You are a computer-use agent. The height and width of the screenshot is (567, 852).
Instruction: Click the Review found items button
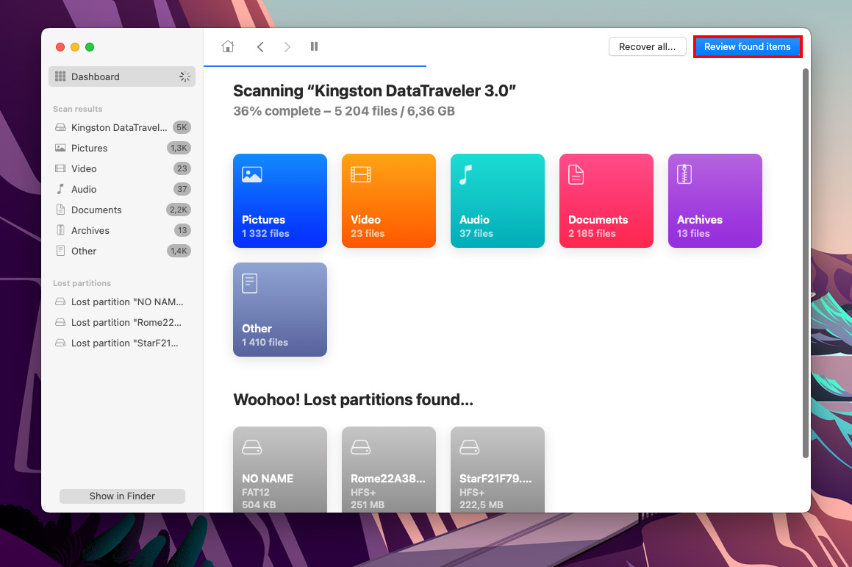point(747,46)
